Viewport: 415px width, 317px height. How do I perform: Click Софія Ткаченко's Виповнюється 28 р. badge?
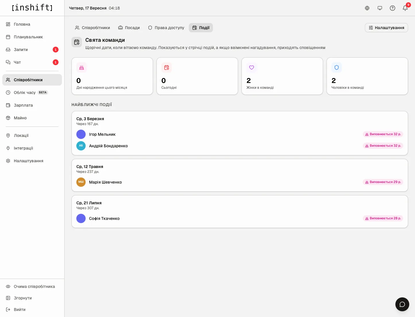pos(383,218)
